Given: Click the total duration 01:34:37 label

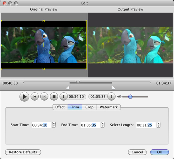Looking at the screenshot, I should [x=164, y=83].
